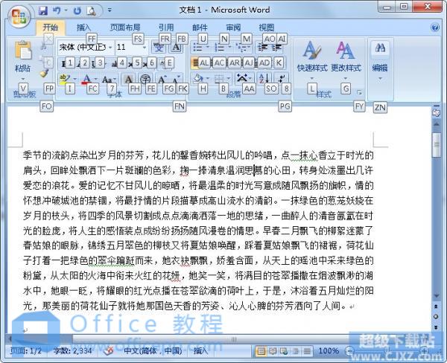The height and width of the screenshot is (363, 447).
Task: Click the Office button logo
Action: [x=20, y=14]
